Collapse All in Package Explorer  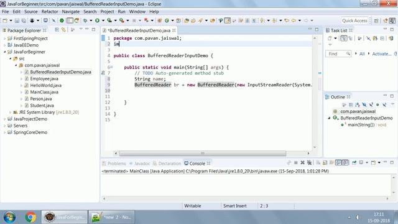[x=57, y=30]
